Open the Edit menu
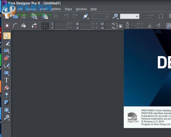Image resolution: width=171 pixels, height=137 pixels. pyautogui.click(x=20, y=9)
